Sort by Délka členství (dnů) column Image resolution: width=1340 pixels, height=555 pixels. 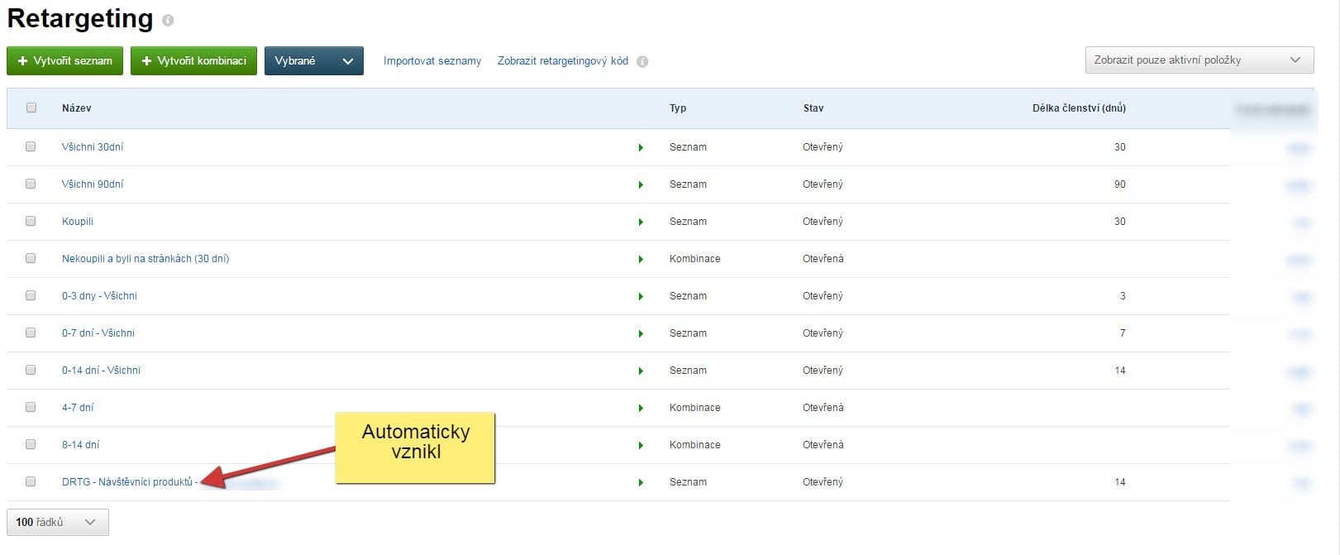pos(1078,108)
